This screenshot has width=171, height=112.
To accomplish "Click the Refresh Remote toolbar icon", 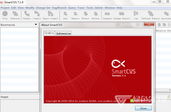I will tap(150, 15).
